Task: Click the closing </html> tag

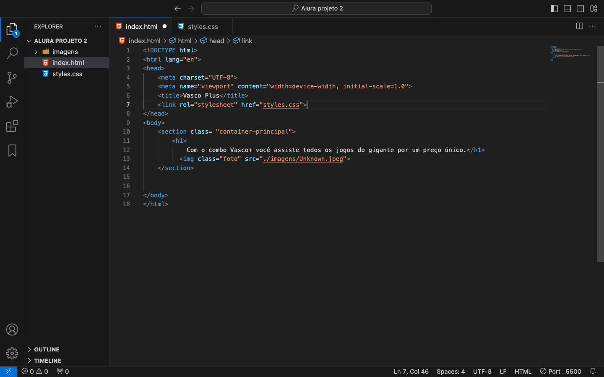Action: (156, 204)
